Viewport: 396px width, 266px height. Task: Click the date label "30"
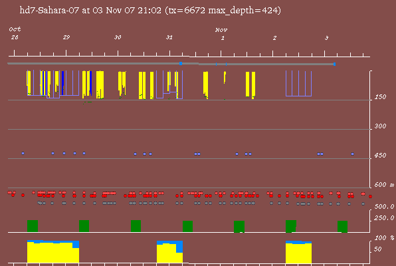point(118,37)
